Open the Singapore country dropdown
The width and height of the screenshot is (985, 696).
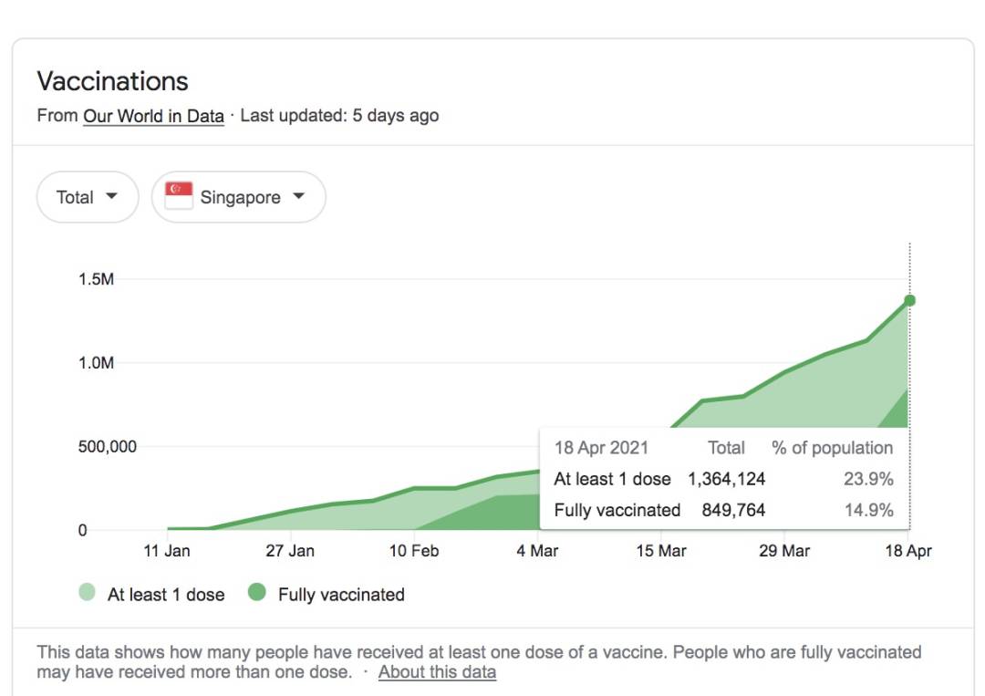(238, 197)
